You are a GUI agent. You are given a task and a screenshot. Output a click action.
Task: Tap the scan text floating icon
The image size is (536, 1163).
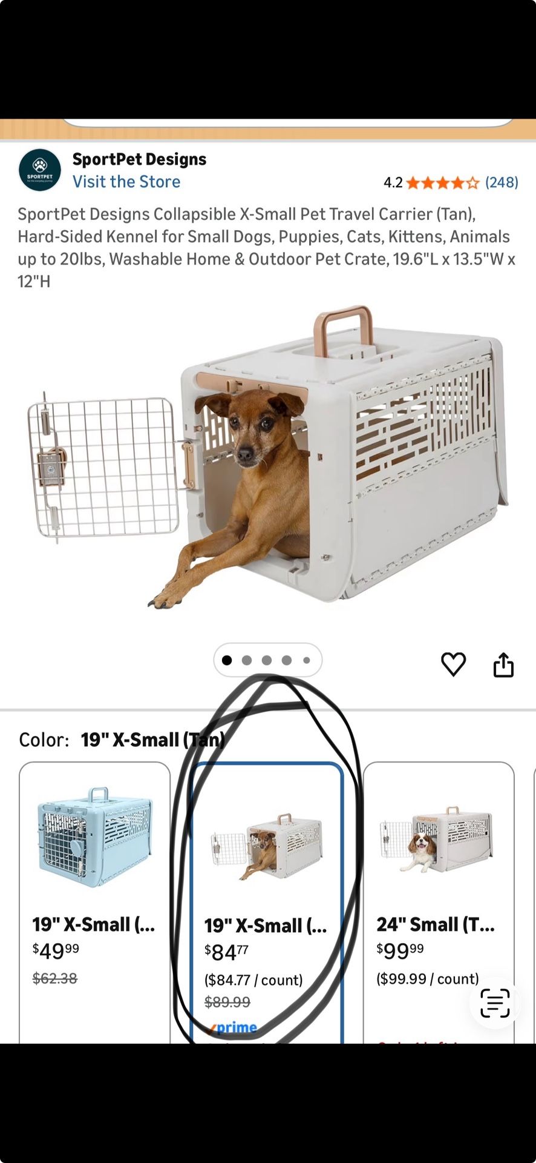point(495,1002)
